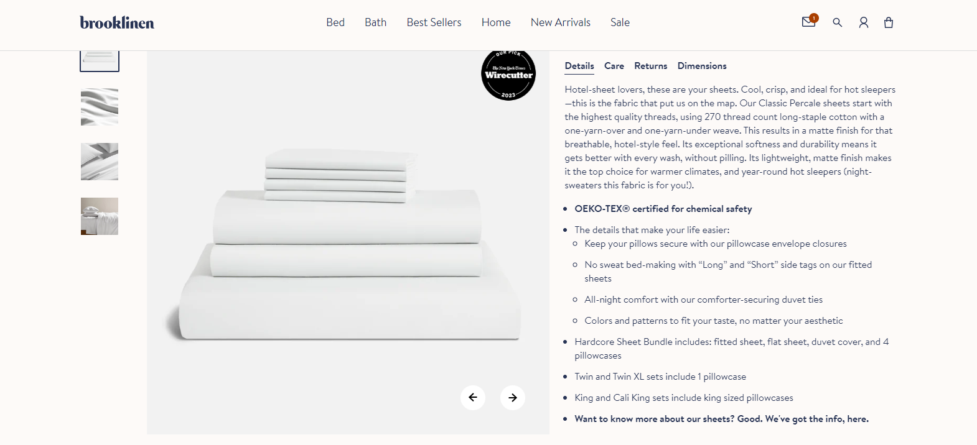Image resolution: width=977 pixels, height=445 pixels.
Task: Open the shopping bag cart icon
Action: (889, 22)
